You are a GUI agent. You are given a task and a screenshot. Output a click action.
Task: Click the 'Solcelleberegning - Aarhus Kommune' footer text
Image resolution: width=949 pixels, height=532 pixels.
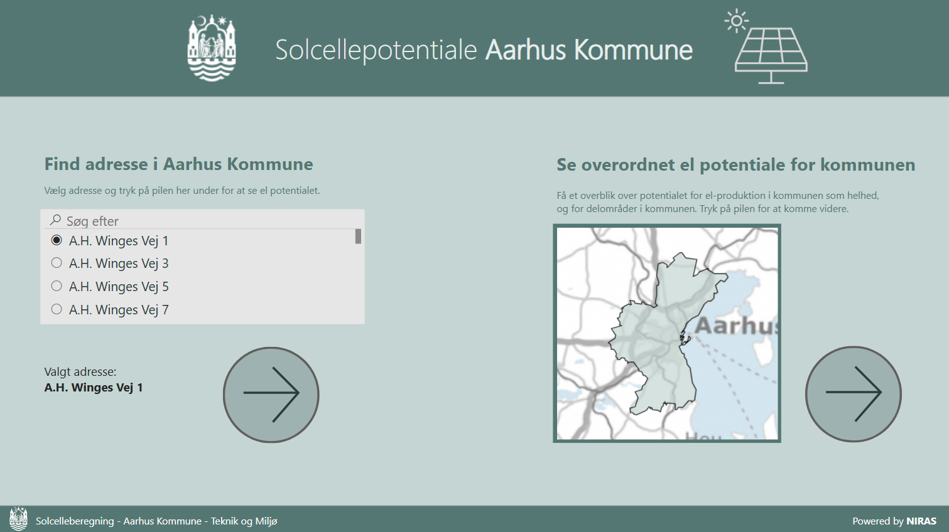(x=156, y=521)
